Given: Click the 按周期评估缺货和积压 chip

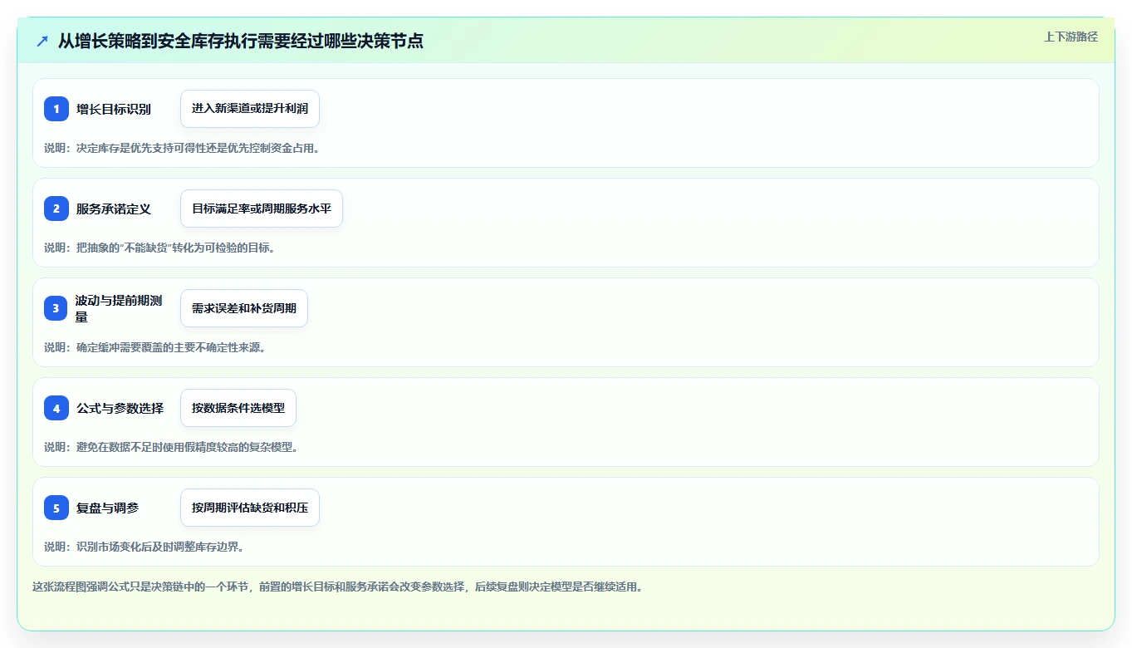Looking at the screenshot, I should pos(250,508).
